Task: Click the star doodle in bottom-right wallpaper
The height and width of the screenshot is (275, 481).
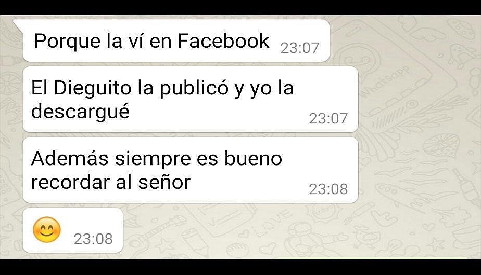Action: (436, 244)
